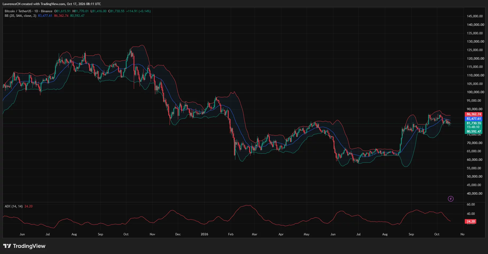Click the green 80,592.47 value in BB legend
This screenshot has width=488, height=254.
point(77,16)
